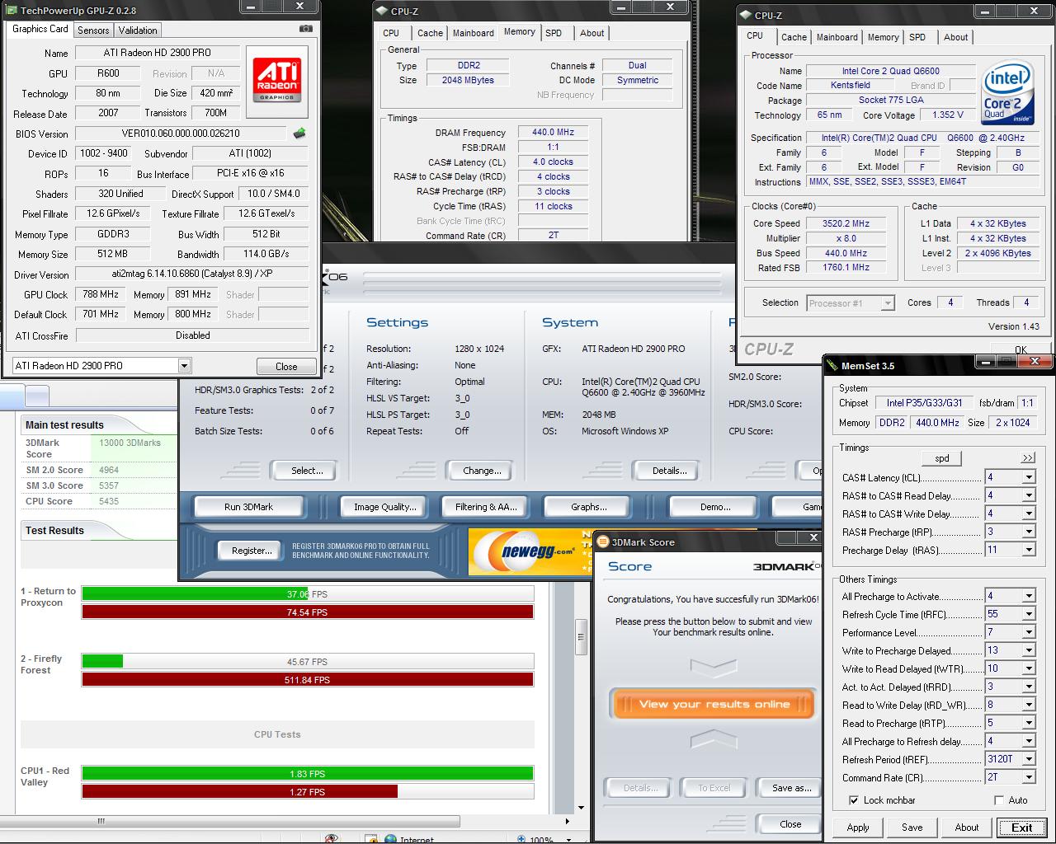Click the Newegg.com banner ad
Viewport: 1056px width, 844px height.
point(530,551)
